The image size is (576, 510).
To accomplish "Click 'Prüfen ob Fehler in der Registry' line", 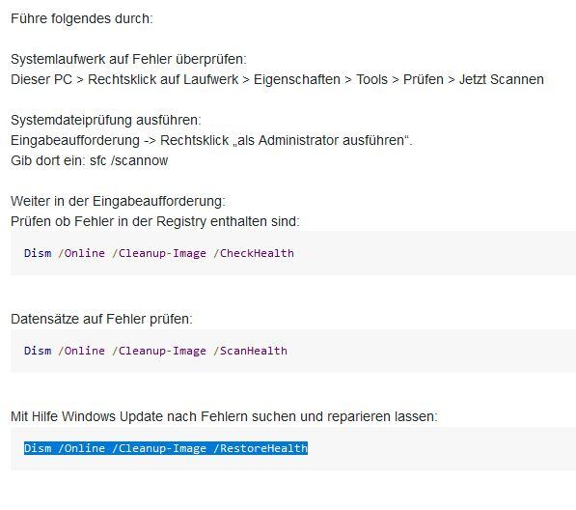I will [x=155, y=222].
